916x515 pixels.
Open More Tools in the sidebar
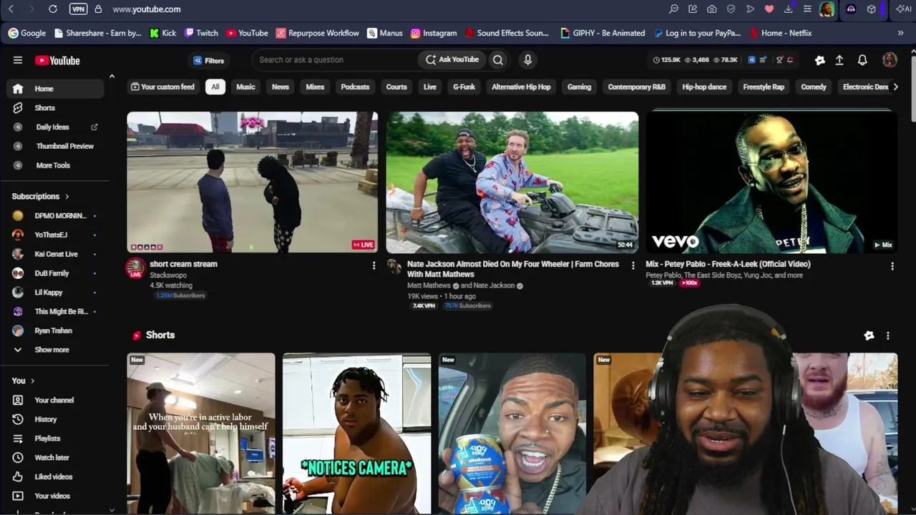click(55, 165)
